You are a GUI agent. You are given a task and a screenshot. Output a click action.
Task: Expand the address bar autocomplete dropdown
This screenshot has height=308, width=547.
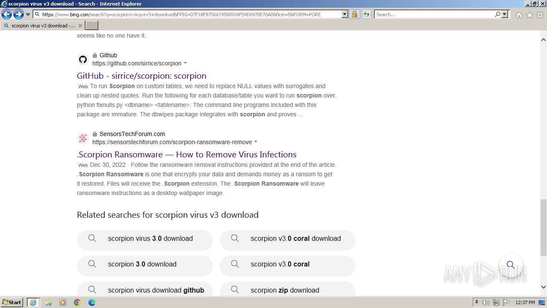pyautogui.click(x=345, y=14)
